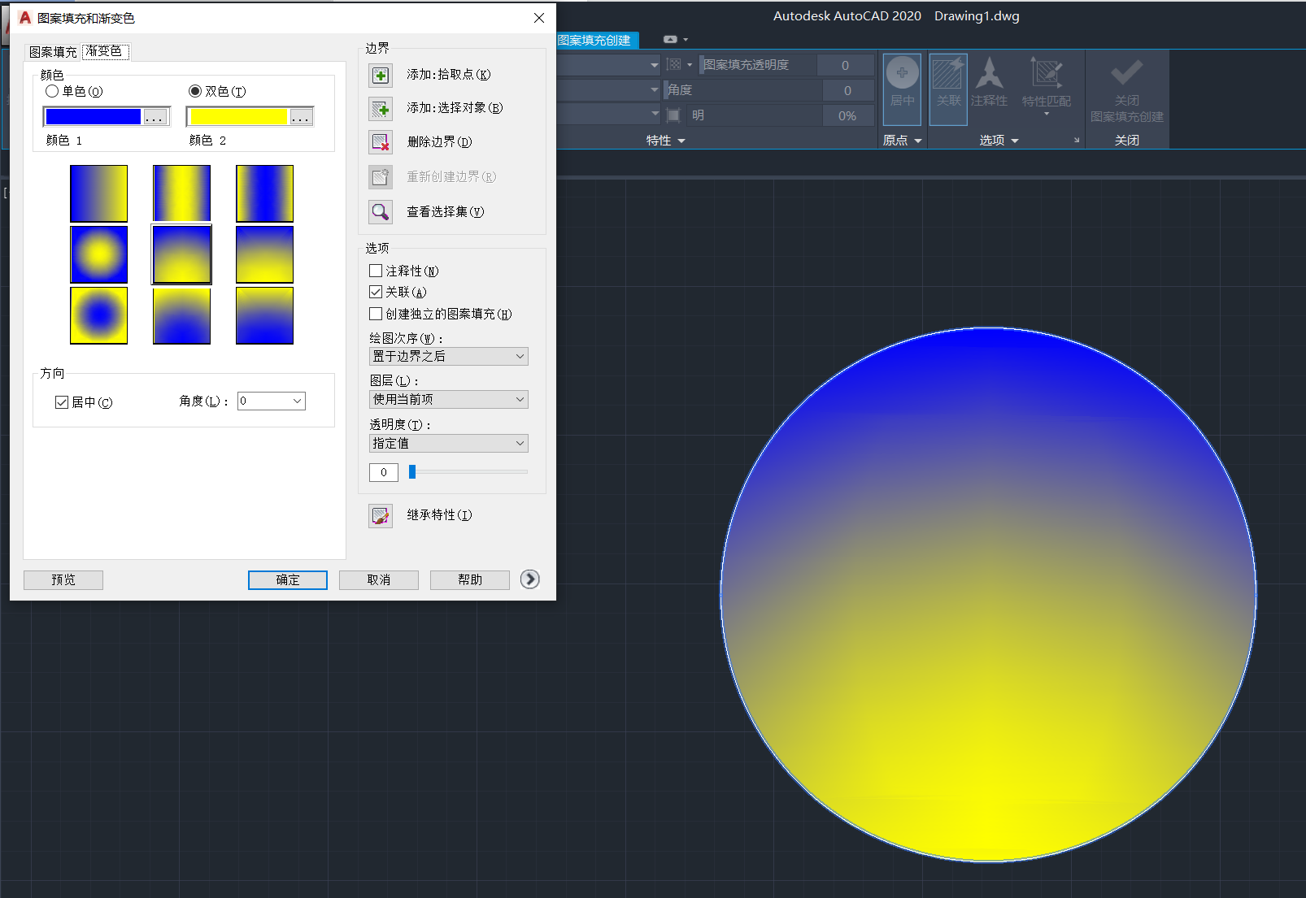Enable the Annotative (注释性) checkbox
Screen dimensions: 1306x898
(x=376, y=271)
